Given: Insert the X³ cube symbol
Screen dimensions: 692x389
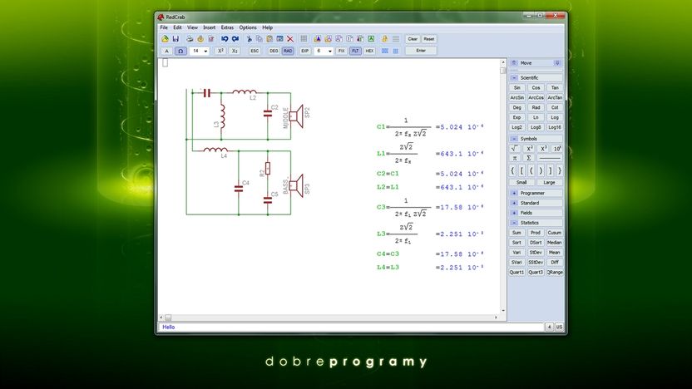Looking at the screenshot, I should click(x=543, y=148).
